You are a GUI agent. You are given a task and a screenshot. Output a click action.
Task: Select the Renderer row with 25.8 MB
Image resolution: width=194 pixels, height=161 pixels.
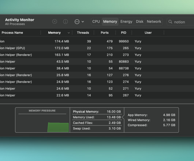tap(97, 75)
